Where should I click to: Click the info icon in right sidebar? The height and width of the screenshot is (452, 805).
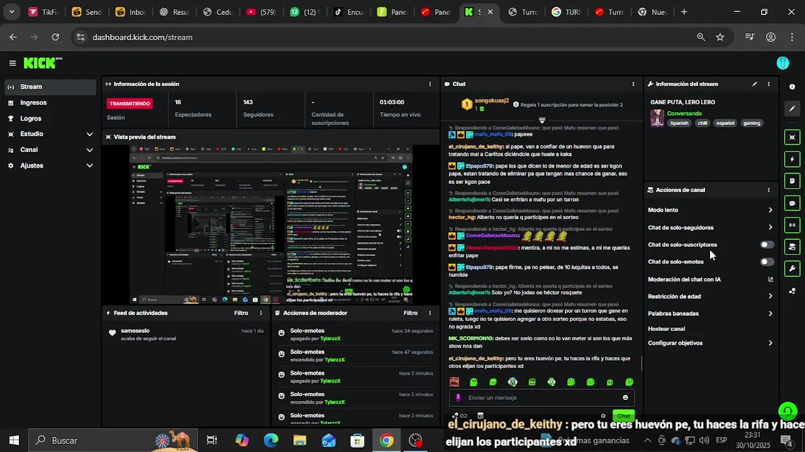click(x=792, y=87)
